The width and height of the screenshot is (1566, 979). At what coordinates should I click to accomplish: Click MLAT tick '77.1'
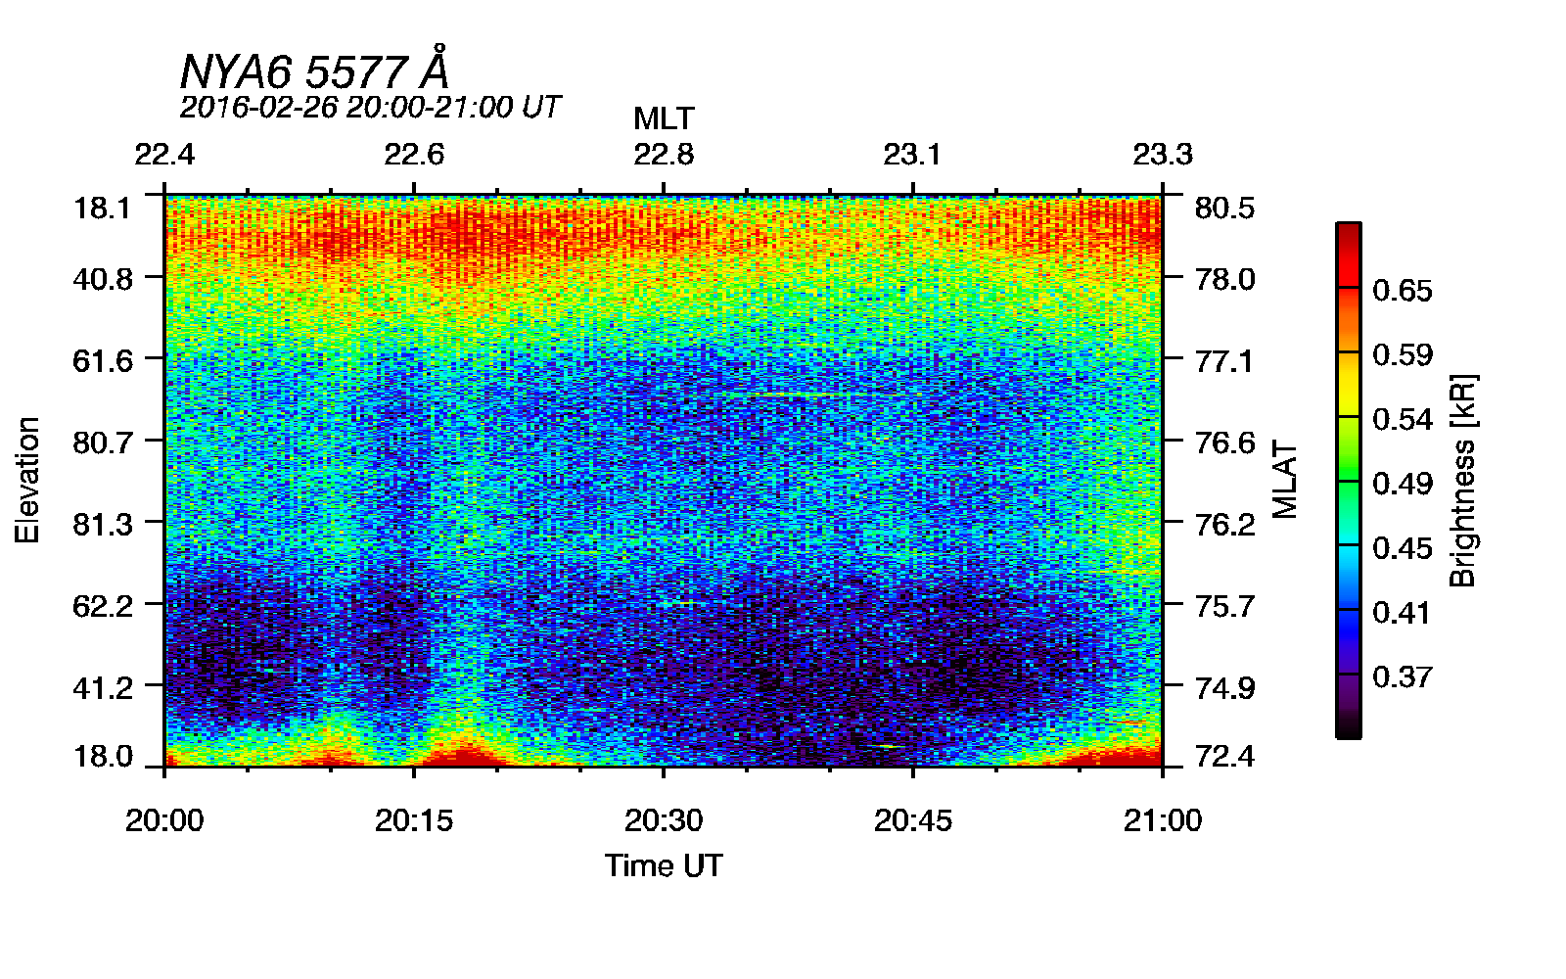pyautogui.click(x=1224, y=361)
